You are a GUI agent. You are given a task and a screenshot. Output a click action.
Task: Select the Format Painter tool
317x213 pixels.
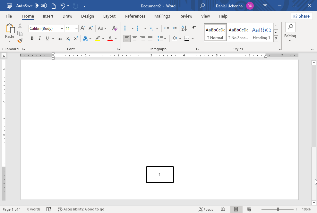[x=19, y=41]
